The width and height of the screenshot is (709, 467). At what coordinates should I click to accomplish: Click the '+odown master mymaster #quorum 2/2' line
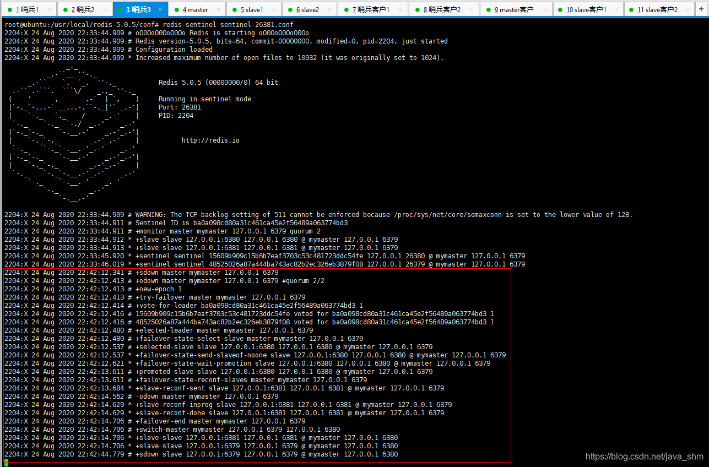point(164,281)
